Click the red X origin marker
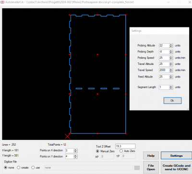Image resolution: width=192 pixels, height=174 pixels. tap(68, 137)
